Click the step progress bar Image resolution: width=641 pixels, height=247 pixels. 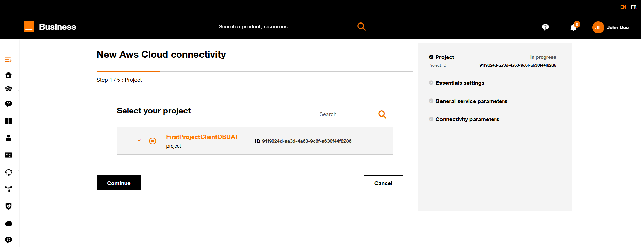pyautogui.click(x=255, y=71)
